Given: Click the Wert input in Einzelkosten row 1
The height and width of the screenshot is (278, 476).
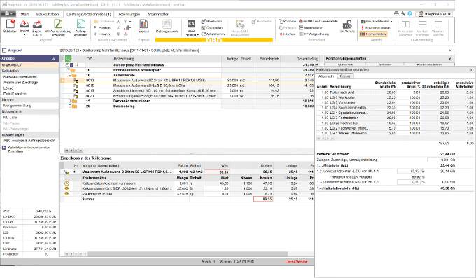Looking at the screenshot, I should click(217, 172).
